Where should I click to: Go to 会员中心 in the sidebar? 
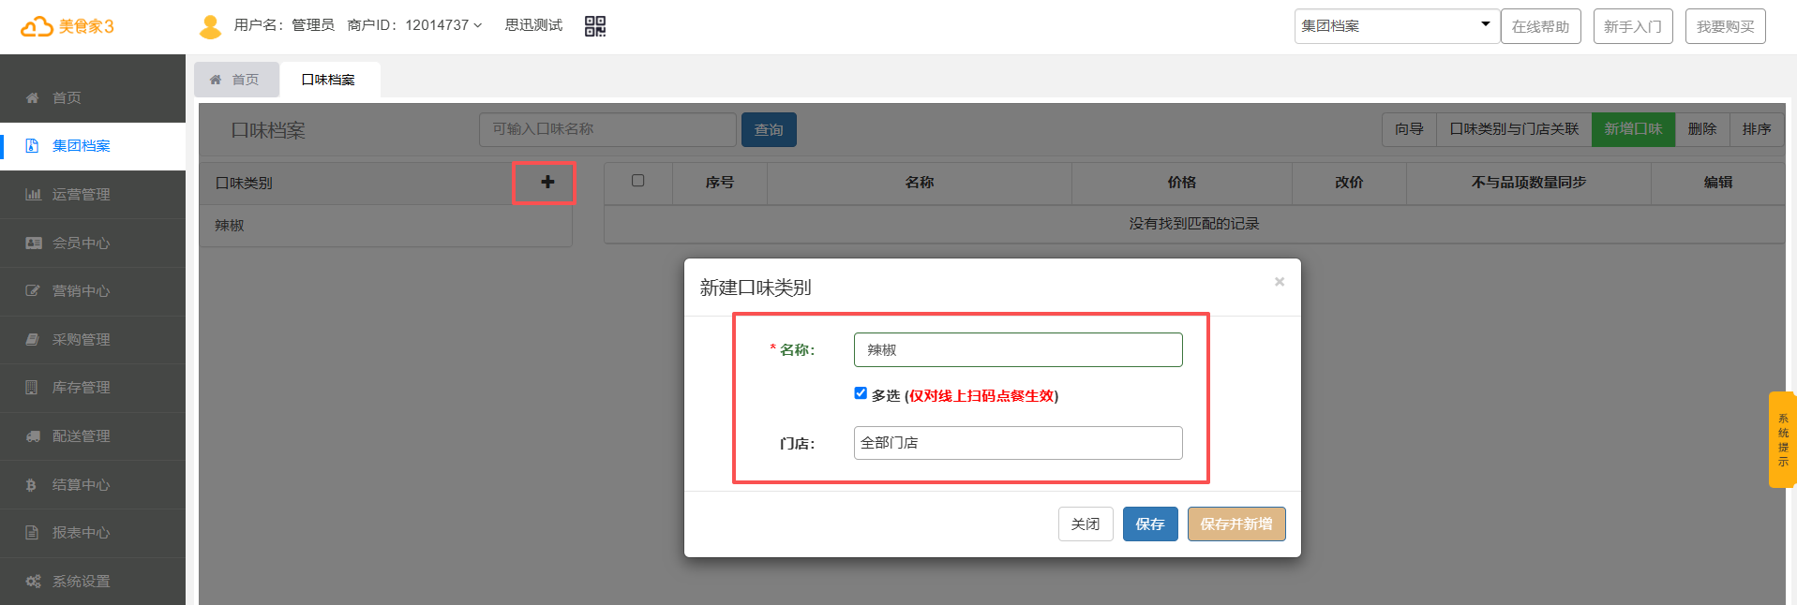[81, 243]
